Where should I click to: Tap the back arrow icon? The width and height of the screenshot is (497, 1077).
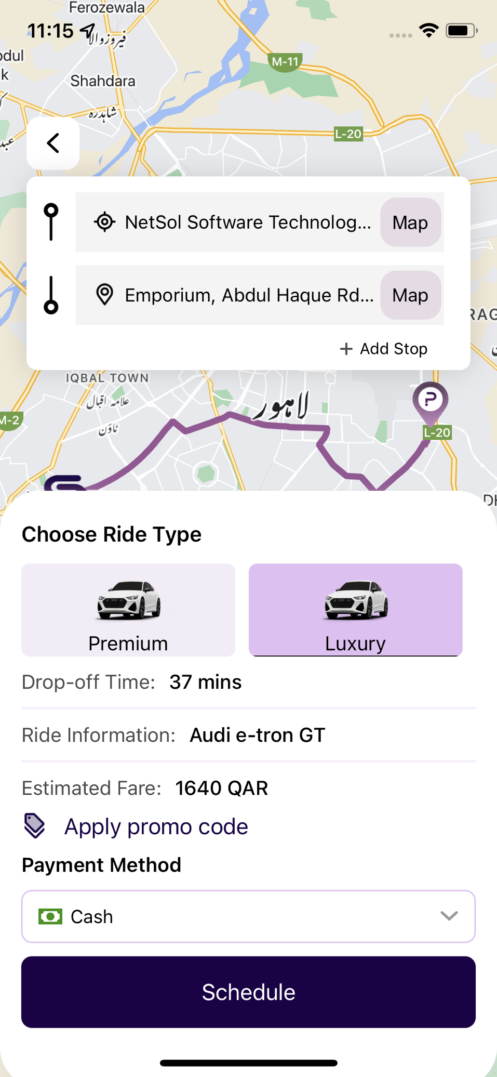click(53, 143)
